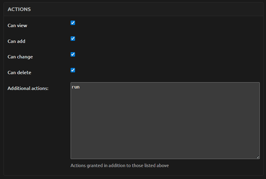This screenshot has width=266, height=179.
Task: Place cursor just before the "run" text
Action: click(x=72, y=87)
